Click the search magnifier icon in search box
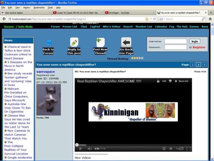The image size is (214, 161). pos(203,19)
